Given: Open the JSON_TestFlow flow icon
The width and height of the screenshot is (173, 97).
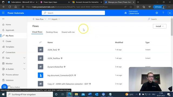Looking at the screenshot, I should (x=41, y=58).
